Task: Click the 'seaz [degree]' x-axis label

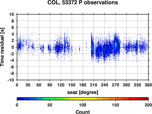Action: tap(83, 92)
